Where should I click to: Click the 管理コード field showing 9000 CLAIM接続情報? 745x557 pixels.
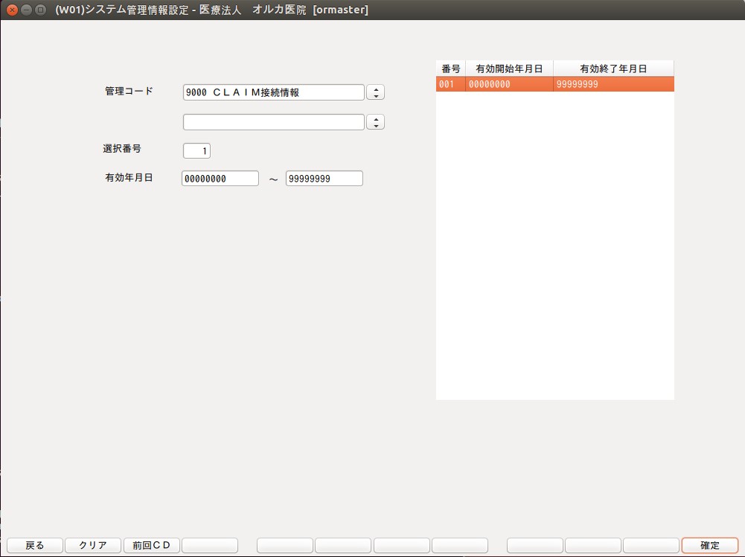274,92
